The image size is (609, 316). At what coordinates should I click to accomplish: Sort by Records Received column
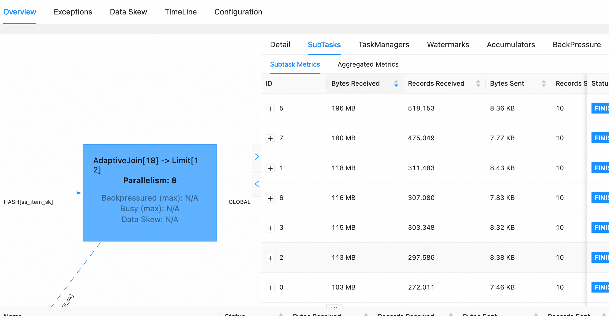click(x=478, y=84)
